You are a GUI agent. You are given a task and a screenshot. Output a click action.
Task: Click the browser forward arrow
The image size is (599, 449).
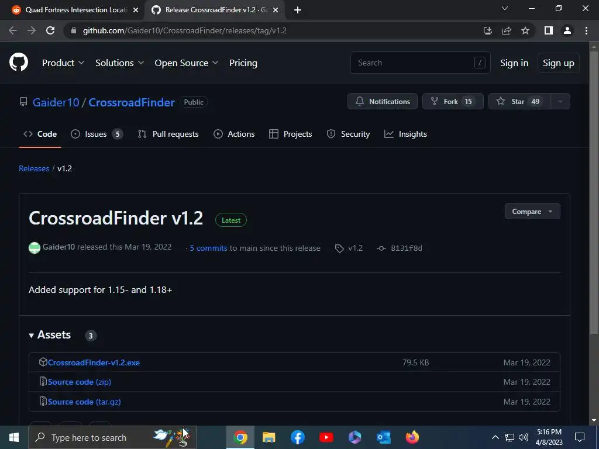click(x=32, y=30)
